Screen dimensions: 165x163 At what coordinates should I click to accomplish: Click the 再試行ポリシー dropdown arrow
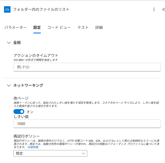click(x=83, y=153)
